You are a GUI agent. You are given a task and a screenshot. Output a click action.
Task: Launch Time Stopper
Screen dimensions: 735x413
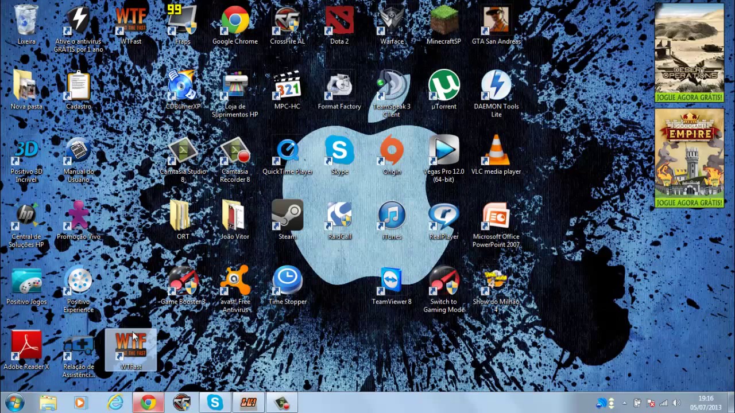[287, 285]
